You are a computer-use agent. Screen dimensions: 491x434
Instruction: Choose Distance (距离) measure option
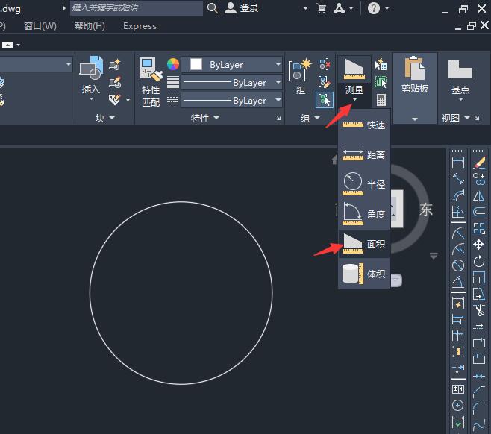pos(364,154)
